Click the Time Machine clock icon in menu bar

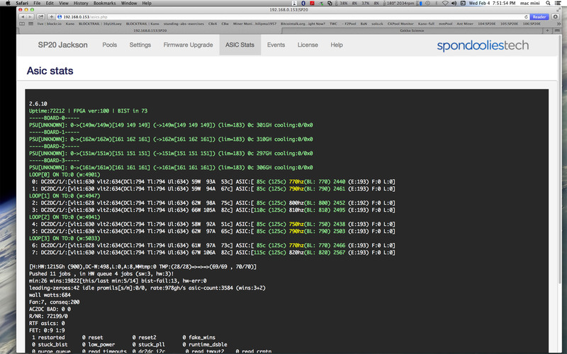pos(428,3)
